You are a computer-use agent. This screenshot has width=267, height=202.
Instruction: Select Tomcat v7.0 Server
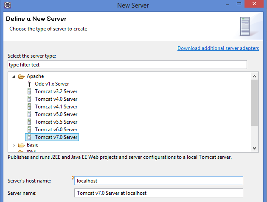point(56,137)
